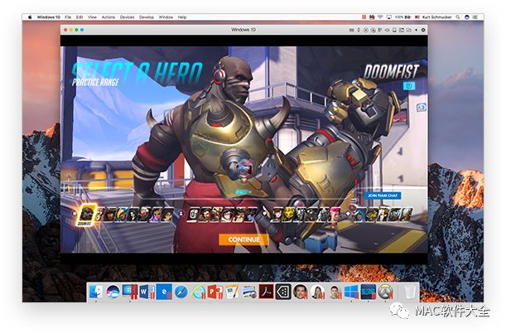Open Safari in the Dock
This screenshot has width=506, height=333.
(181, 292)
